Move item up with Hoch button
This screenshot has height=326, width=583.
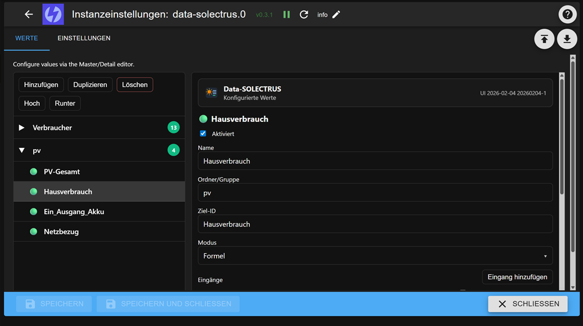point(32,103)
